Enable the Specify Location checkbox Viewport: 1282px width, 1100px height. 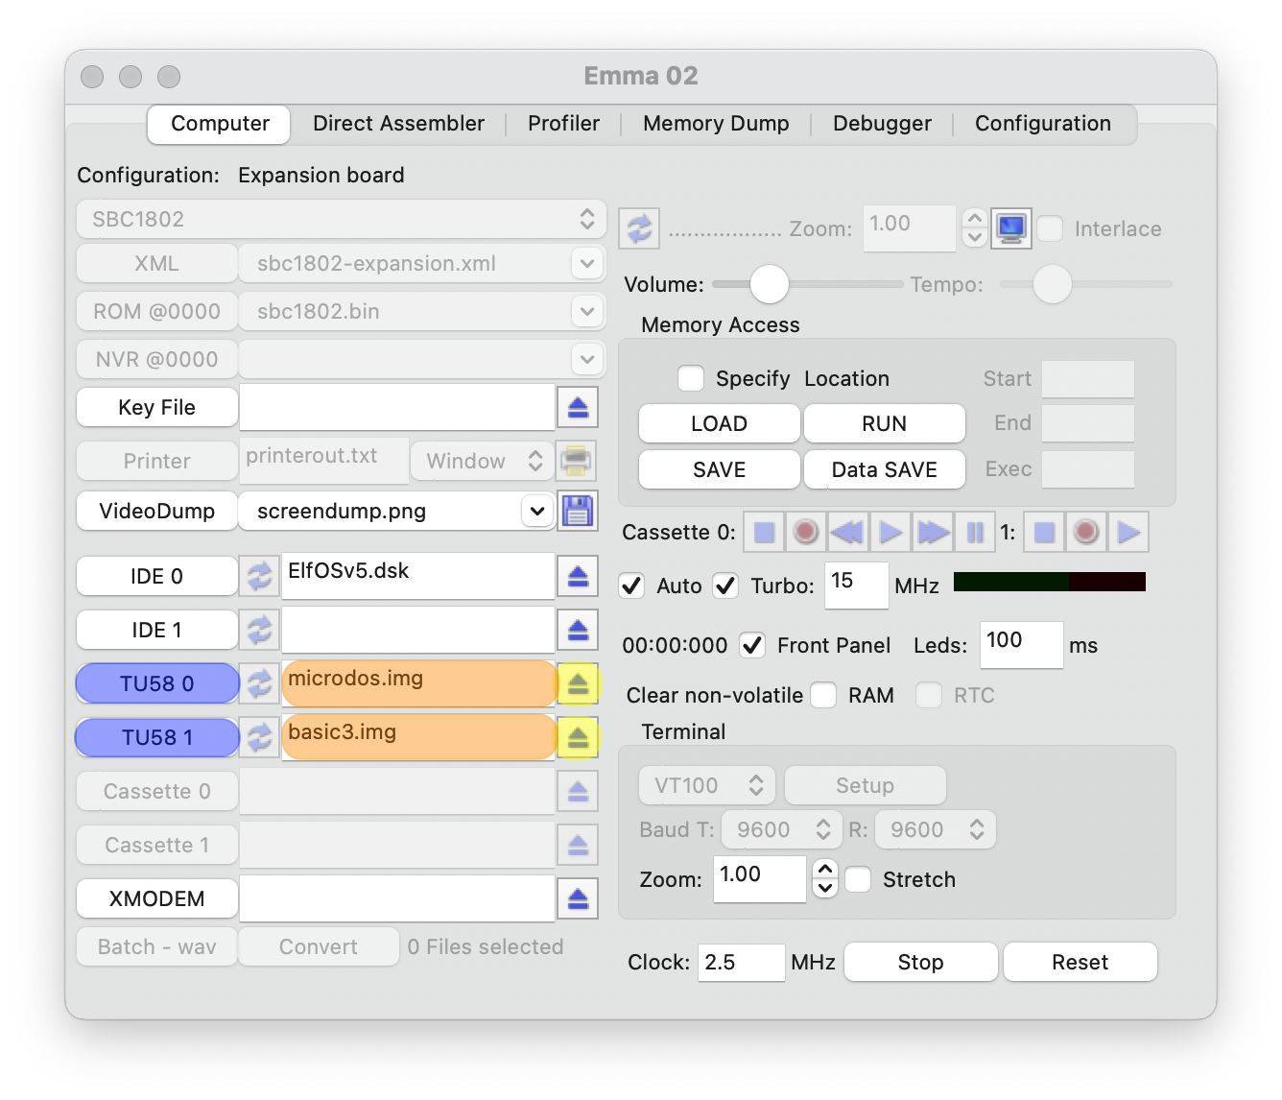click(x=691, y=378)
